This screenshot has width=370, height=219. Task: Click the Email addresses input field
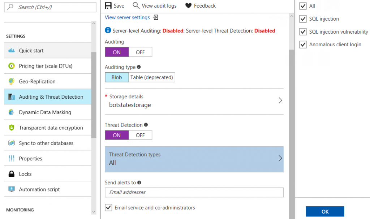[194, 192]
